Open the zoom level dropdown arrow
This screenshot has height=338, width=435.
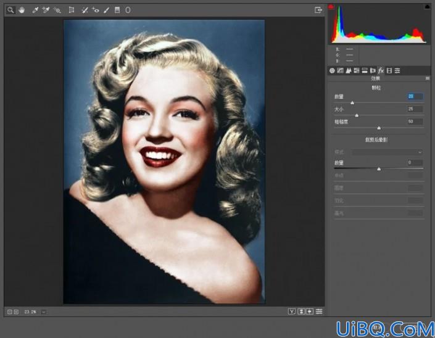(x=44, y=312)
